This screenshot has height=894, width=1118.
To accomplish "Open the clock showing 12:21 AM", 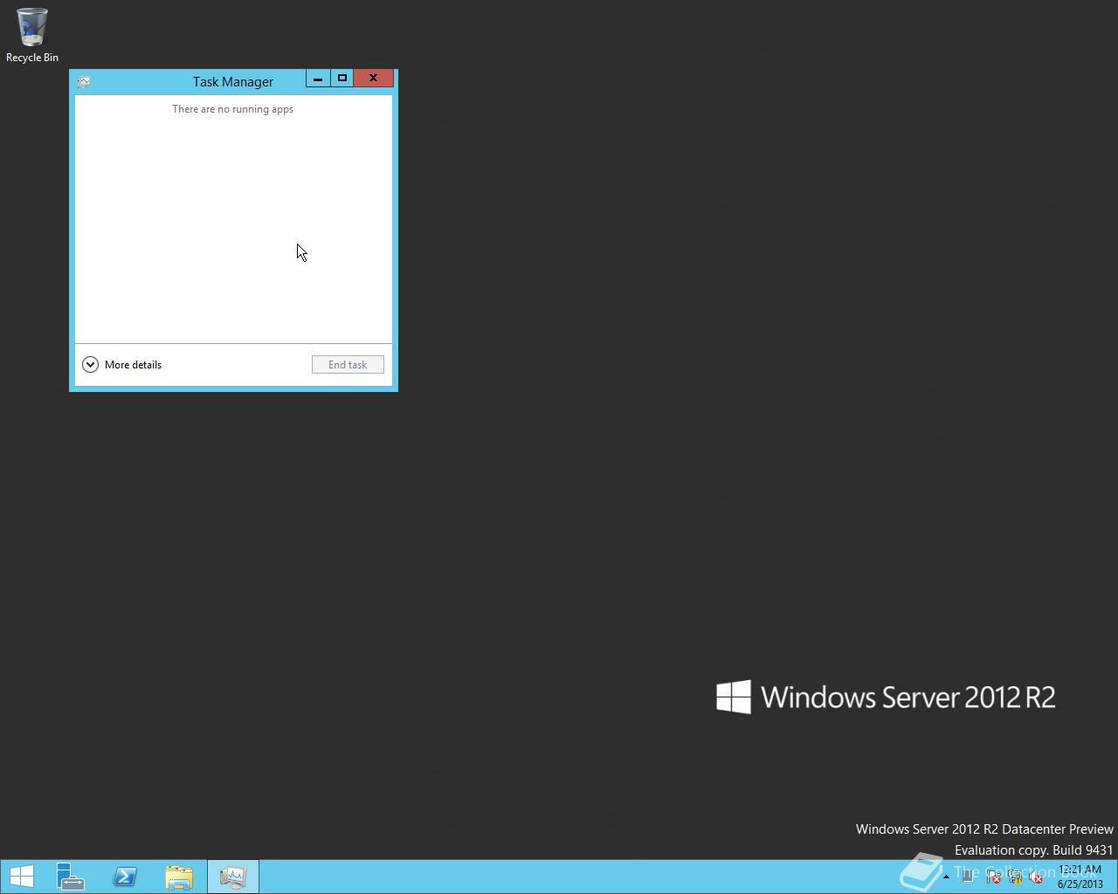I will pyautogui.click(x=1080, y=877).
